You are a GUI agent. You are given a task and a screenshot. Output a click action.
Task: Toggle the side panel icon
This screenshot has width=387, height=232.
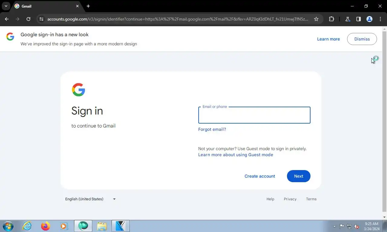coord(358,19)
